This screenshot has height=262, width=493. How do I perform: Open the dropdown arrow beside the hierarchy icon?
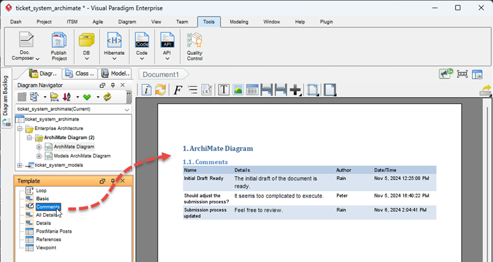tap(45, 97)
